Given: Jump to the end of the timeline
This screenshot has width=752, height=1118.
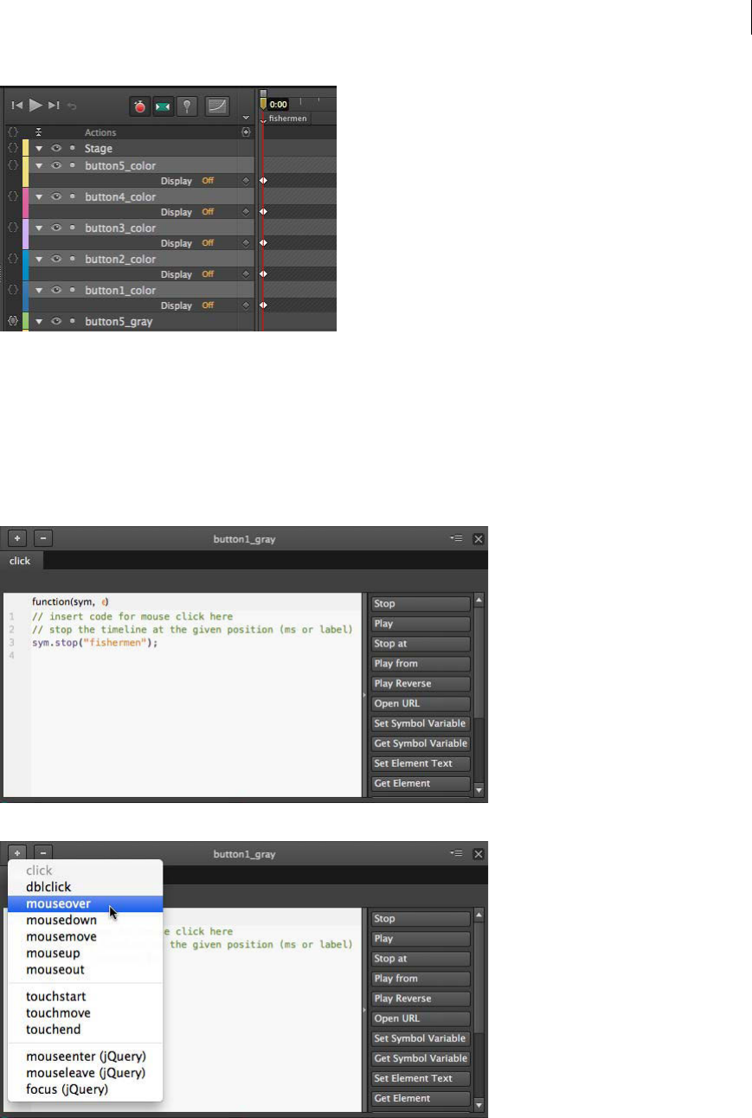Looking at the screenshot, I should (x=54, y=106).
